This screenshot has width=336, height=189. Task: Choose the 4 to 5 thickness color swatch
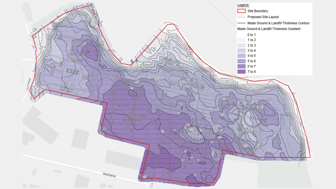coord(241,56)
